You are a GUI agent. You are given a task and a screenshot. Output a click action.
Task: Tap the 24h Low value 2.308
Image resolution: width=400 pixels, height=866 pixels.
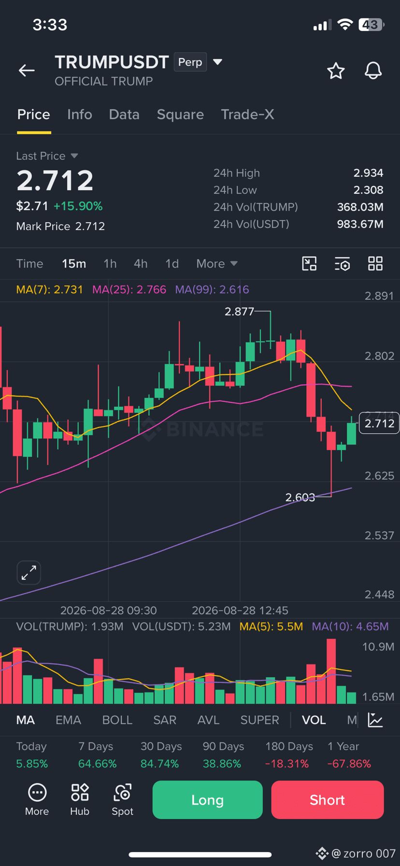[368, 190]
